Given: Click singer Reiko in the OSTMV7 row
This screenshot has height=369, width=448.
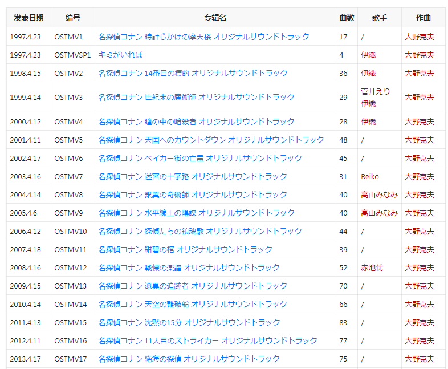Looking at the screenshot, I should [x=370, y=177].
